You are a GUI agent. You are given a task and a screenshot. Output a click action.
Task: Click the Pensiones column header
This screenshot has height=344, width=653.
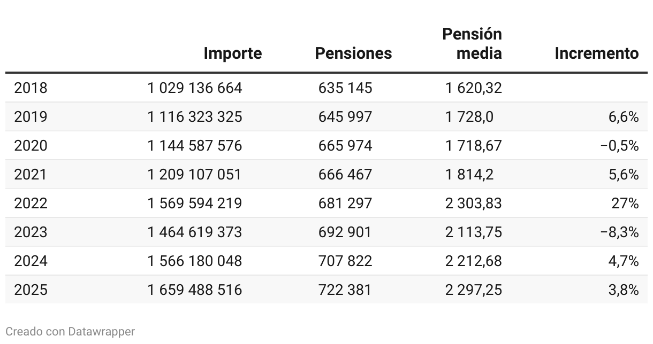tap(353, 53)
